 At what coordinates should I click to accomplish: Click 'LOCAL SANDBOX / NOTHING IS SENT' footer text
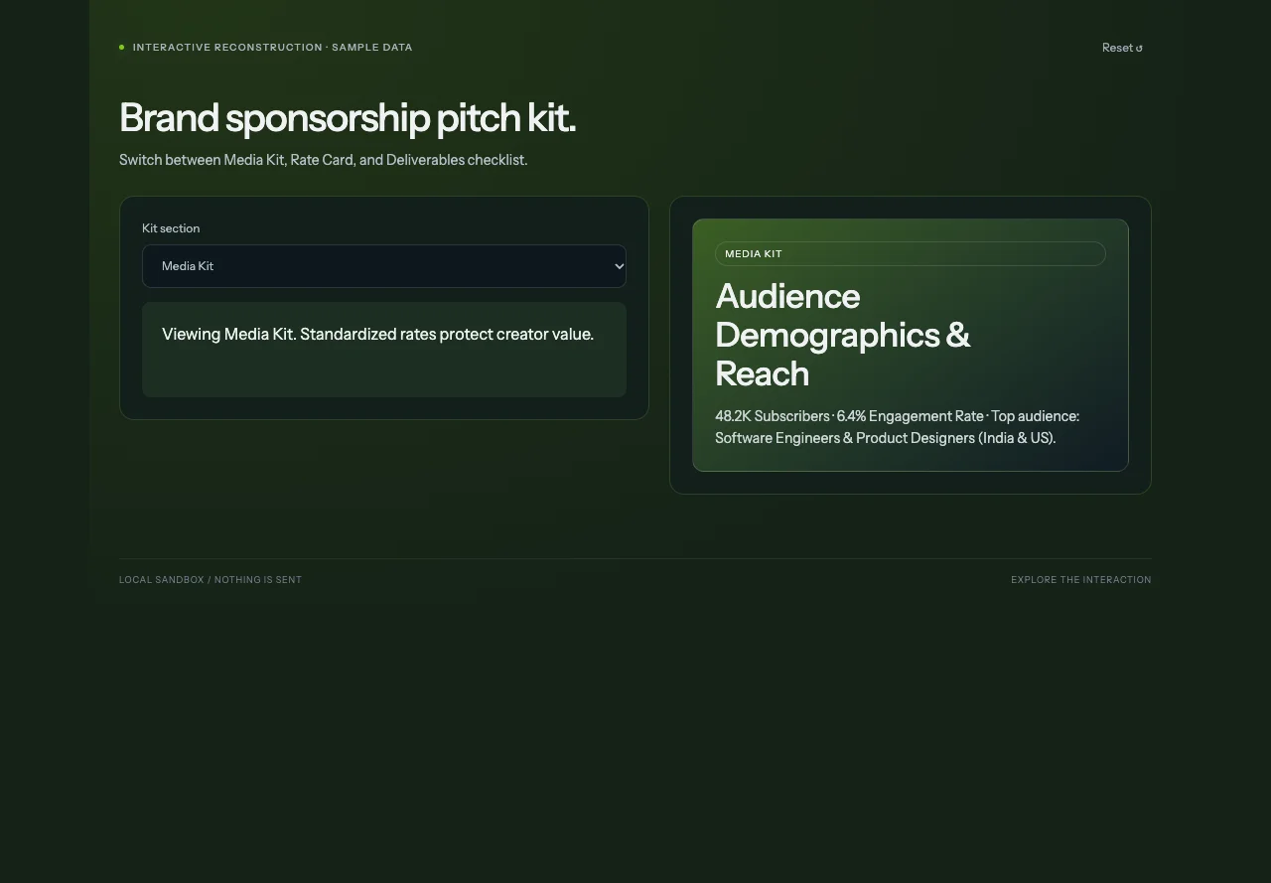point(211,580)
